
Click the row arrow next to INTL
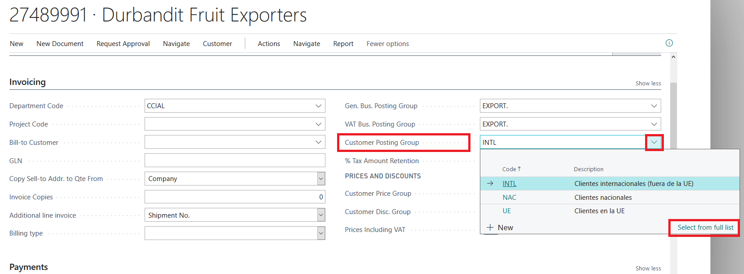tap(490, 183)
